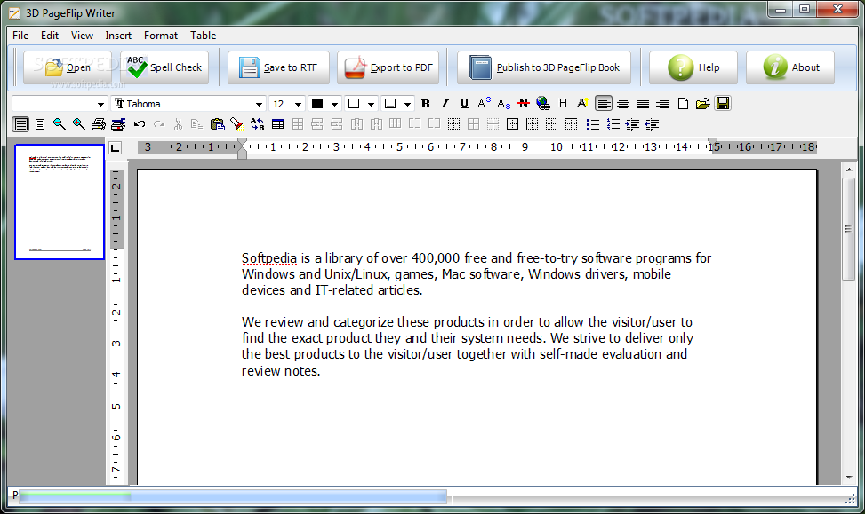Click the print icon
The height and width of the screenshot is (514, 865).
tap(99, 124)
